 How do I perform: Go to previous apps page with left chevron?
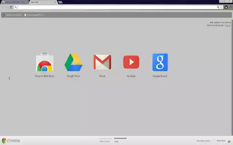point(9,78)
